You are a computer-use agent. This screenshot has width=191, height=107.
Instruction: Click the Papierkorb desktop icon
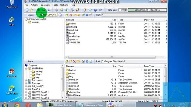tap(12, 4)
